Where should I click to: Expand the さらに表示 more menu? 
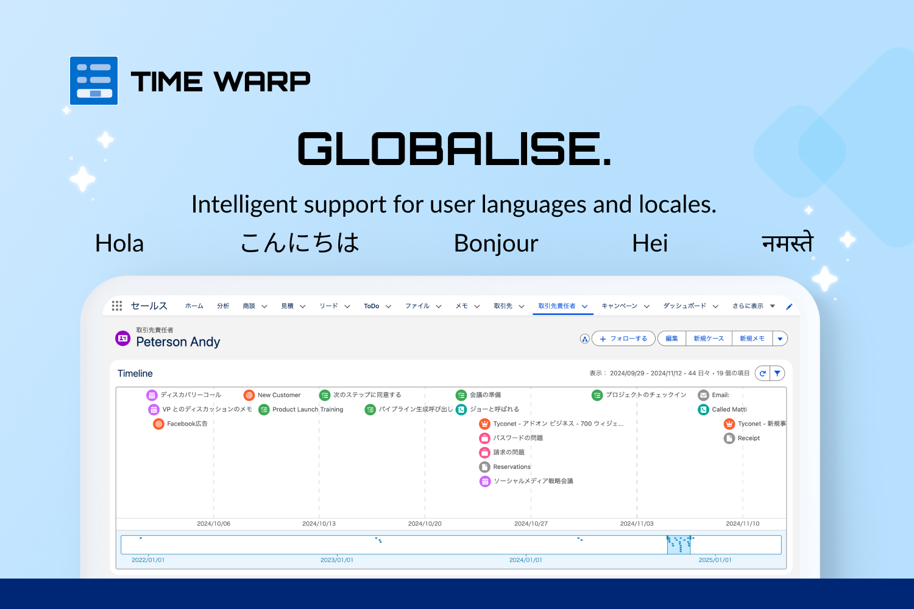tap(772, 306)
